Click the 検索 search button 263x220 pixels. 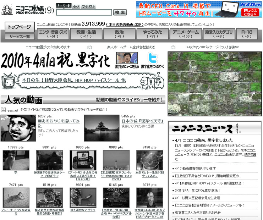tap(120, 12)
